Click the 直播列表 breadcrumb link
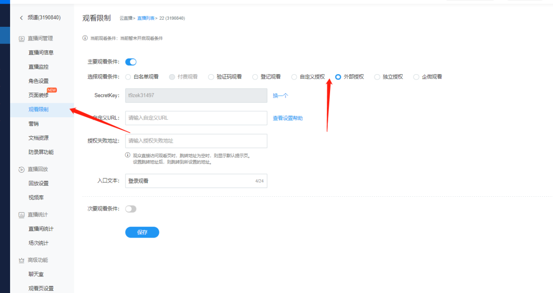 [x=145, y=18]
